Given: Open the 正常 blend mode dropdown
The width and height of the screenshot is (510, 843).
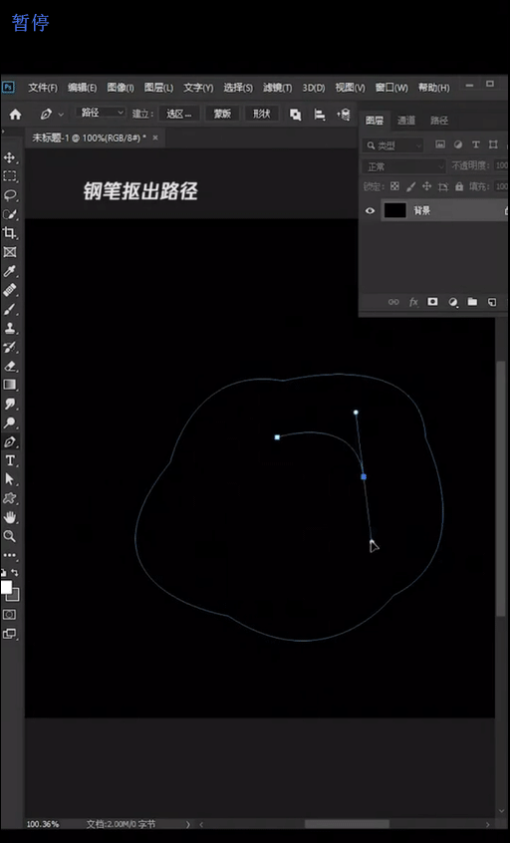Looking at the screenshot, I should point(403,166).
